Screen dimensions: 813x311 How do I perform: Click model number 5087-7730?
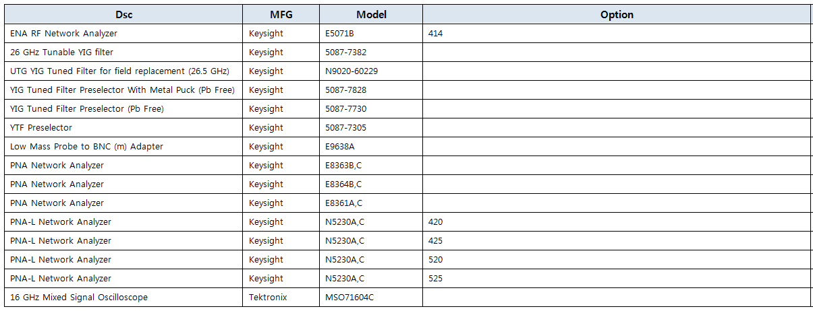click(345, 108)
